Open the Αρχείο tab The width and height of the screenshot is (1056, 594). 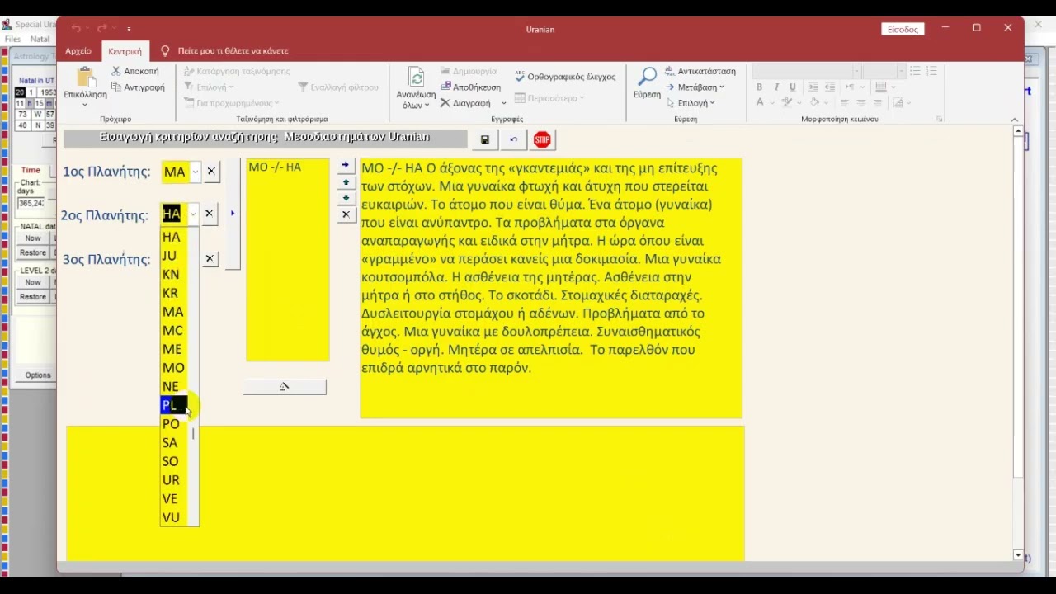78,51
